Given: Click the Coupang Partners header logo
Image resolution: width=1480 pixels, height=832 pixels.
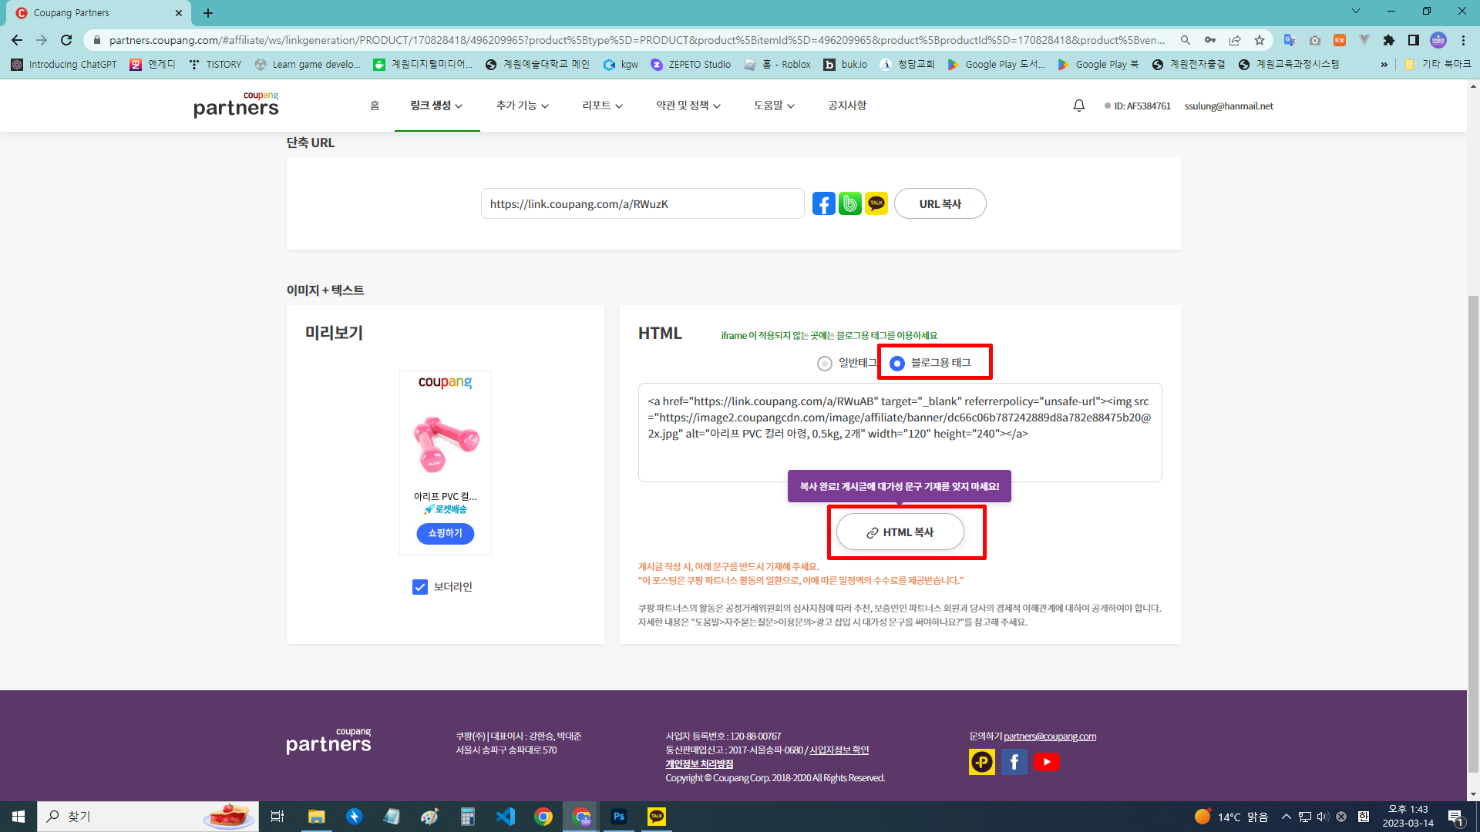Looking at the screenshot, I should click(x=236, y=105).
